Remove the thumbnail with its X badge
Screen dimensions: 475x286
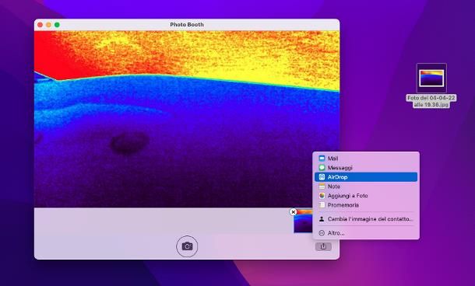293,212
